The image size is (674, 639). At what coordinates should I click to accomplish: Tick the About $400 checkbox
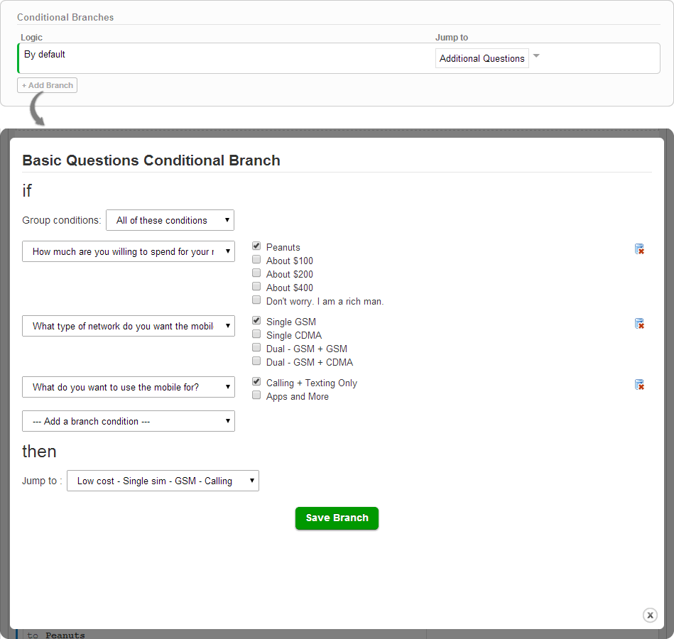tap(256, 287)
